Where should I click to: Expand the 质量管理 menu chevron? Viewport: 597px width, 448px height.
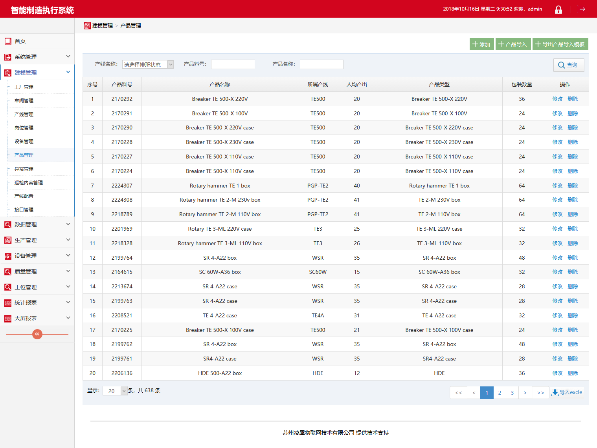[x=68, y=271]
